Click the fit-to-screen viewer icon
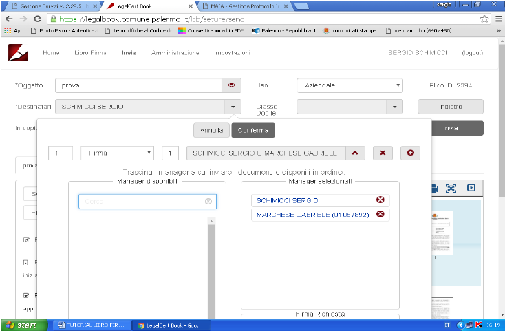Image resolution: width=505 pixels, height=331 pixels. pos(451,188)
